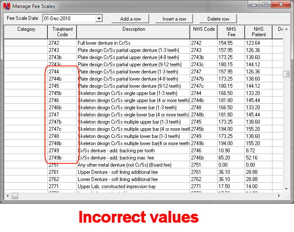Click the Add a row button
The image size is (294, 232).
click(130, 19)
